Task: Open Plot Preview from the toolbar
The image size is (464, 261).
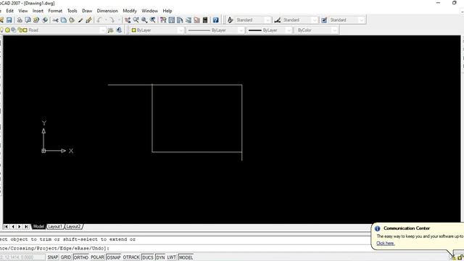Action: [x=28, y=20]
